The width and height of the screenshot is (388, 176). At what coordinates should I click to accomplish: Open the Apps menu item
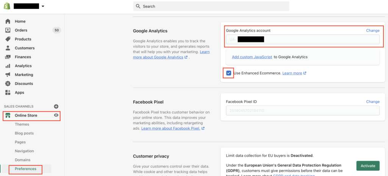click(x=20, y=92)
